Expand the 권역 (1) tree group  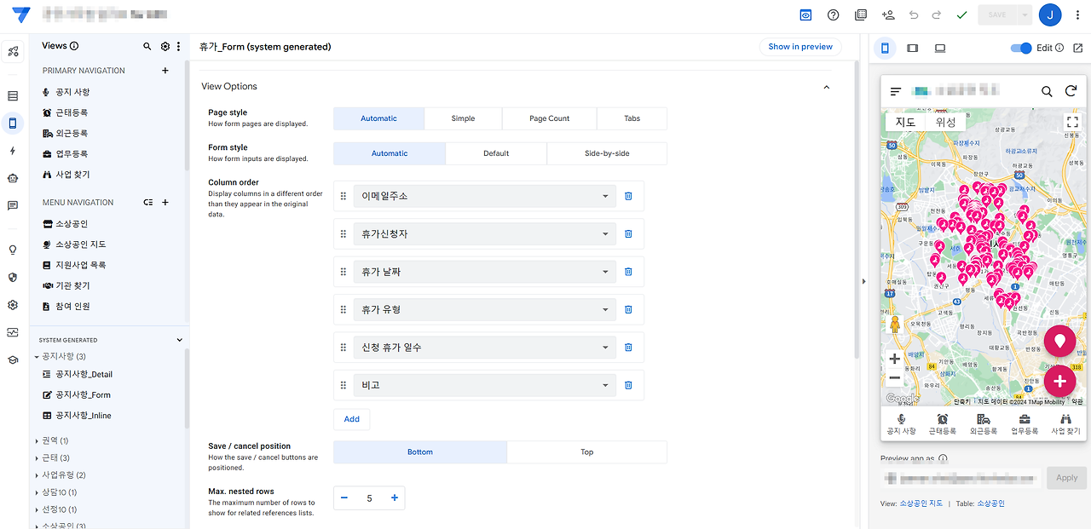coord(37,440)
